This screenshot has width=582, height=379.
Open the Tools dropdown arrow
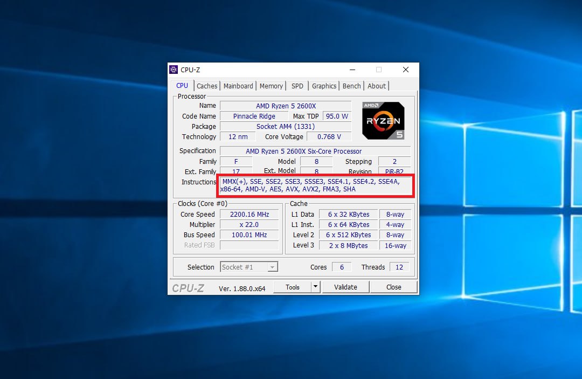pos(315,287)
